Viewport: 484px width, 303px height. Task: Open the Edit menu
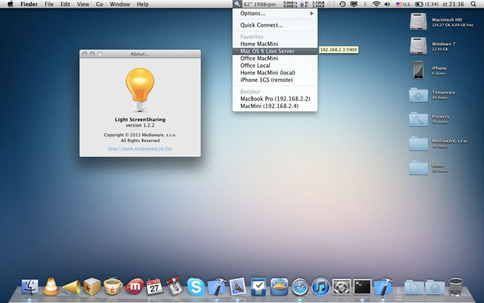65,4
